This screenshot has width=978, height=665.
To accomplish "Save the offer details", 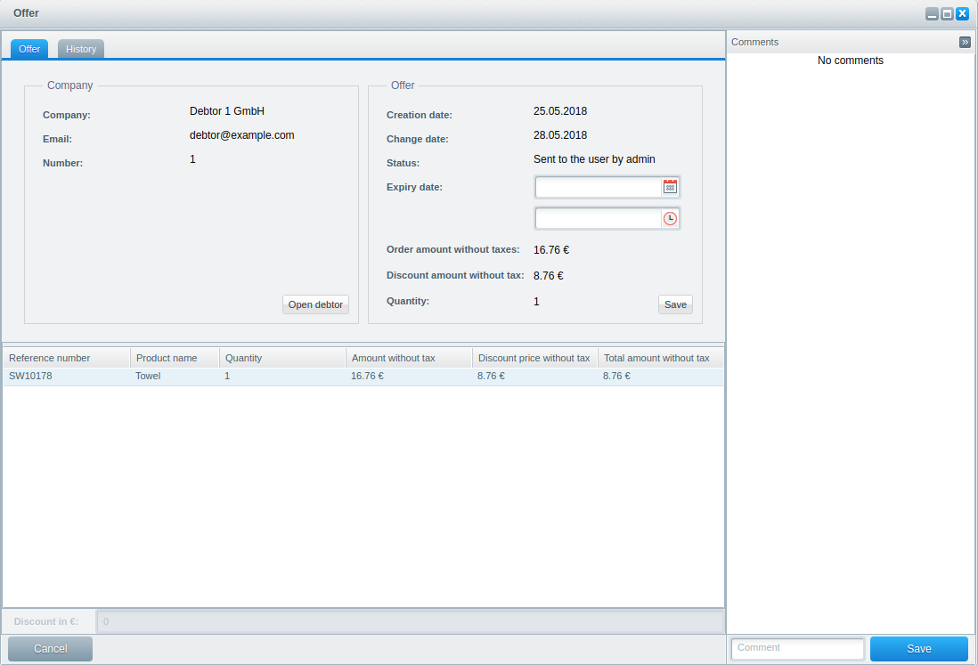I will 675,304.
